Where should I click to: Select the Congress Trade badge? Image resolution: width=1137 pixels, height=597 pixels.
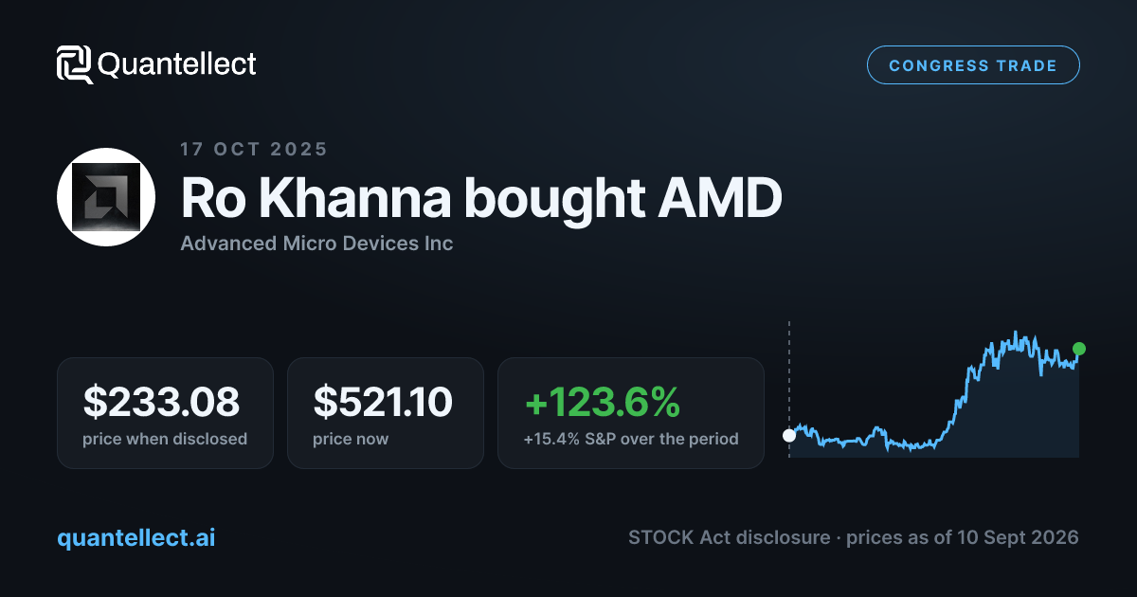pyautogui.click(x=973, y=65)
